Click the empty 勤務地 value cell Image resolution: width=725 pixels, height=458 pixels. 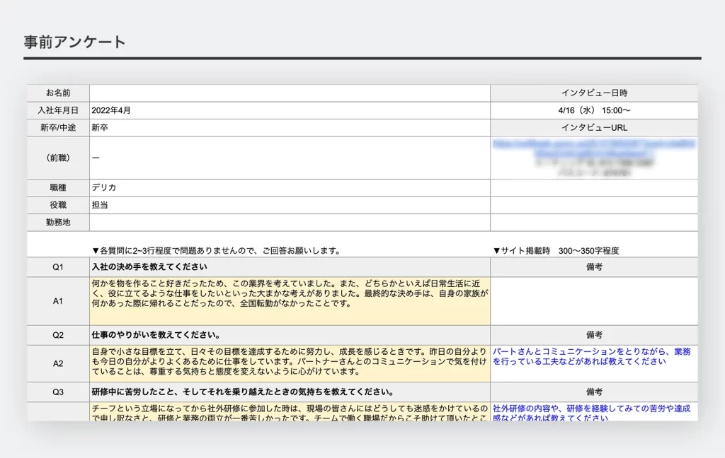point(290,223)
